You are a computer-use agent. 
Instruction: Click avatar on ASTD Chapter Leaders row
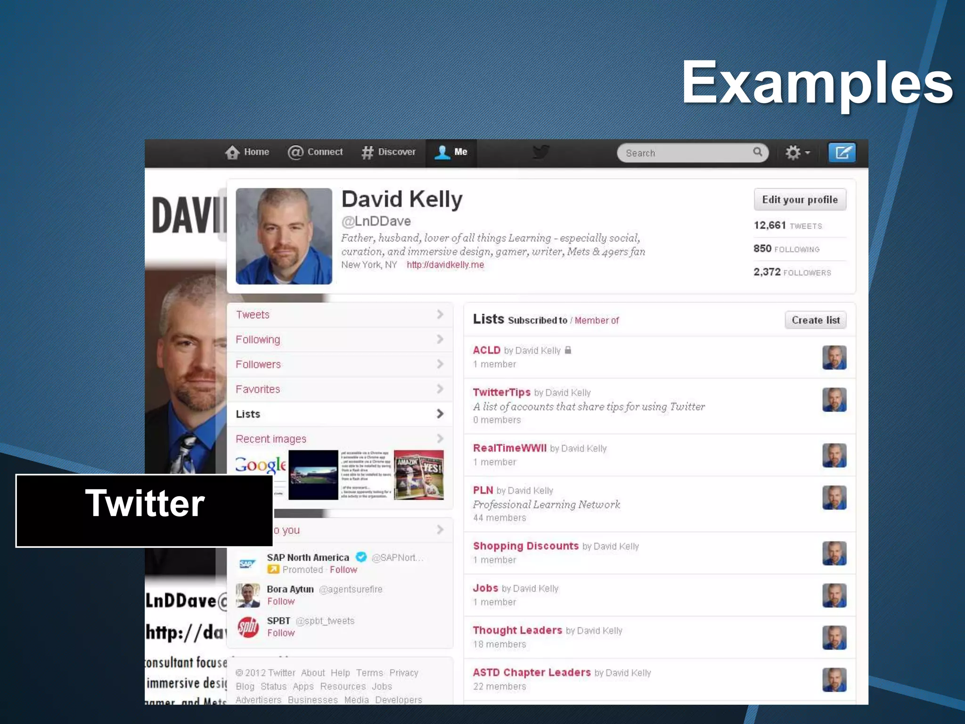pyautogui.click(x=834, y=680)
